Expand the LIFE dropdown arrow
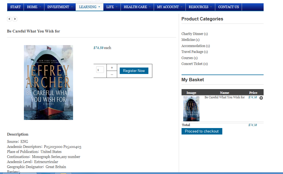 (x=117, y=7)
